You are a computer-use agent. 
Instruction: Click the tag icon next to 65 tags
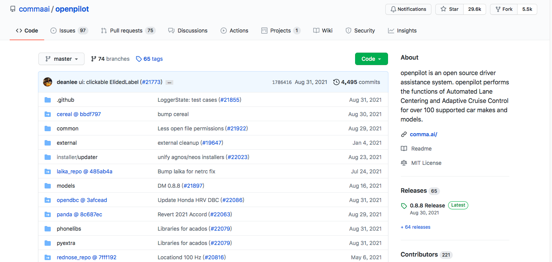pyautogui.click(x=139, y=59)
